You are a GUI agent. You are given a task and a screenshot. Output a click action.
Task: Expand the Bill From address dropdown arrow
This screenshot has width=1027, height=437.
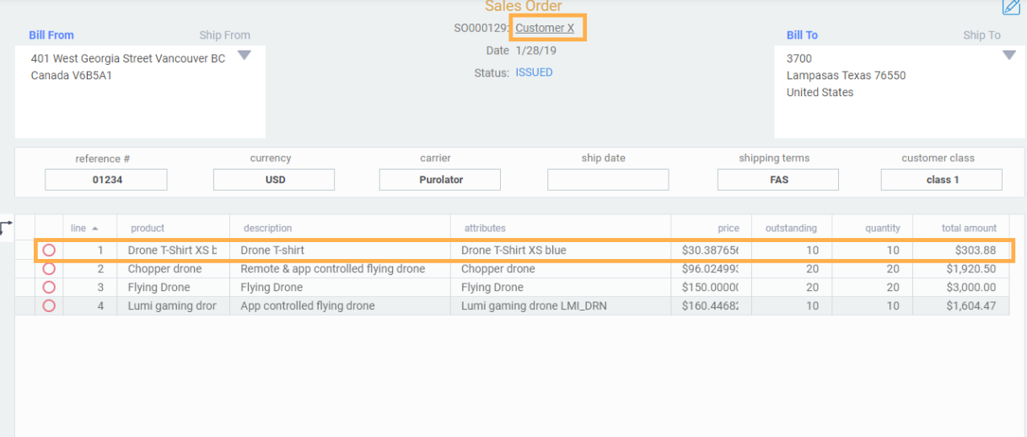tap(244, 56)
